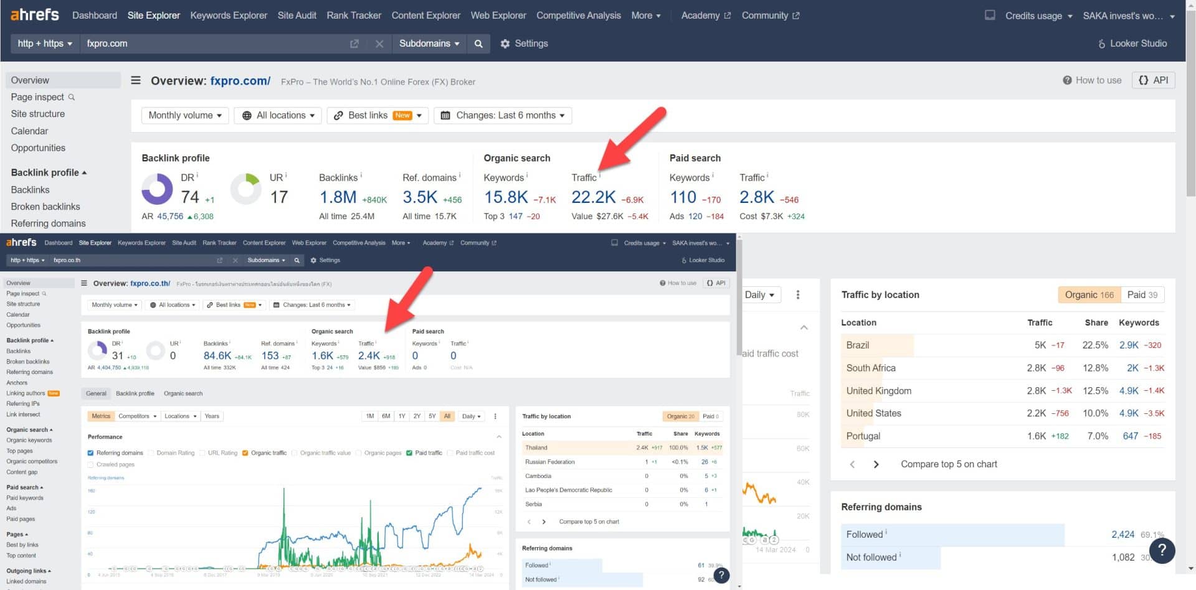The height and width of the screenshot is (590, 1196).
Task: Check Paid traffic cost checkbox in overlay
Action: point(450,453)
